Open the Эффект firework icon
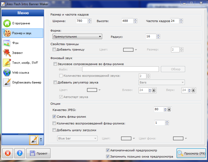208x162 pixels. click(x=7, y=53)
